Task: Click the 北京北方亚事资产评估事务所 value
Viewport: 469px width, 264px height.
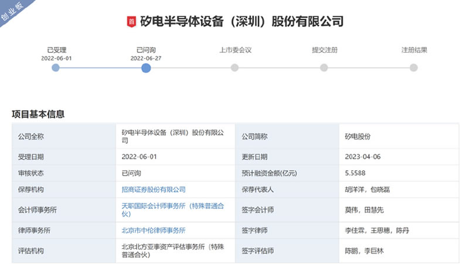Action: click(x=172, y=251)
